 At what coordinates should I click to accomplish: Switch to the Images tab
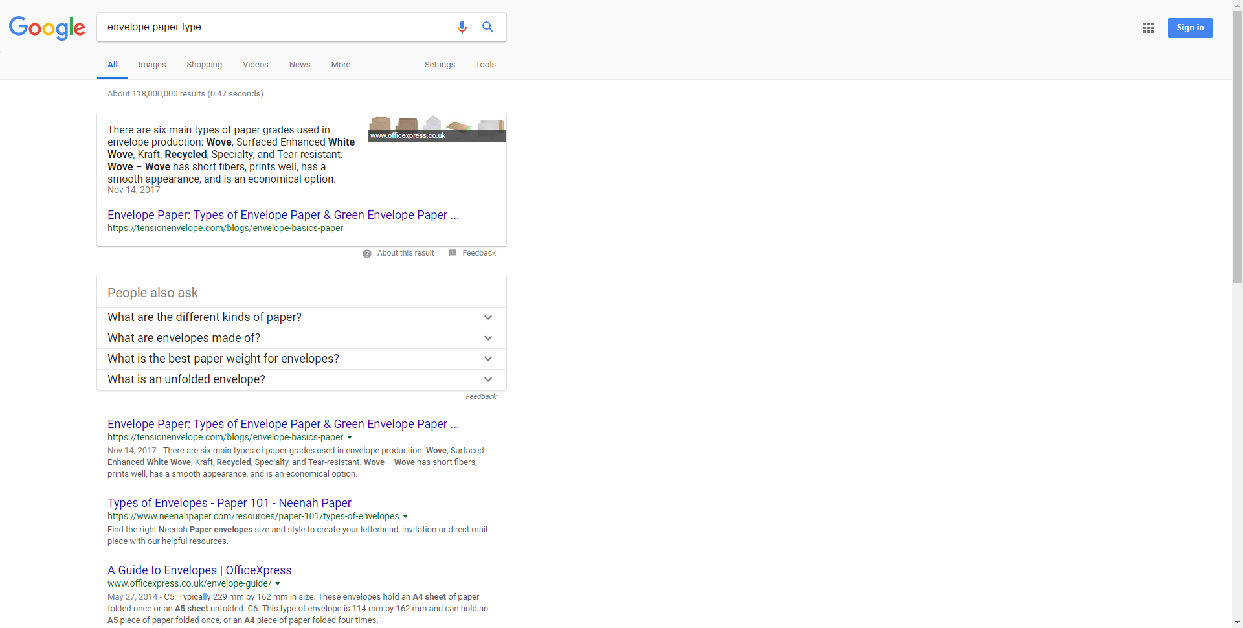click(x=152, y=65)
